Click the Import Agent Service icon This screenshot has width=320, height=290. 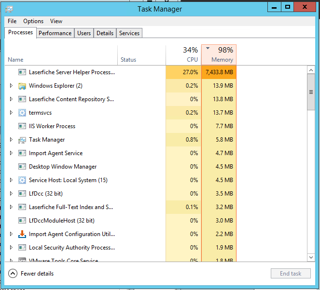click(22, 153)
